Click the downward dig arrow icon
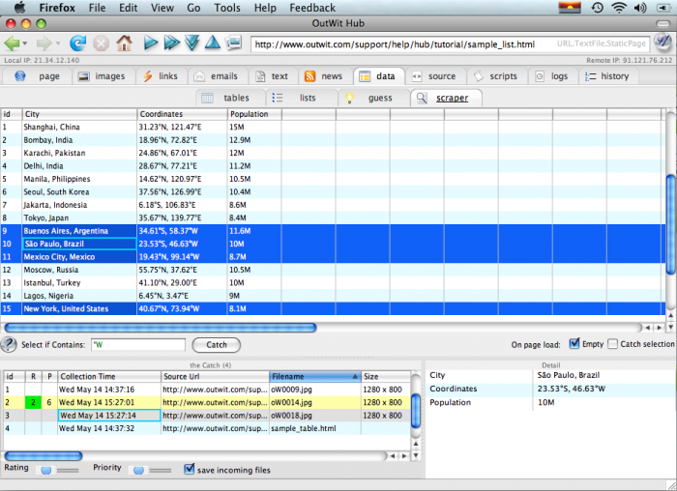 pos(191,43)
